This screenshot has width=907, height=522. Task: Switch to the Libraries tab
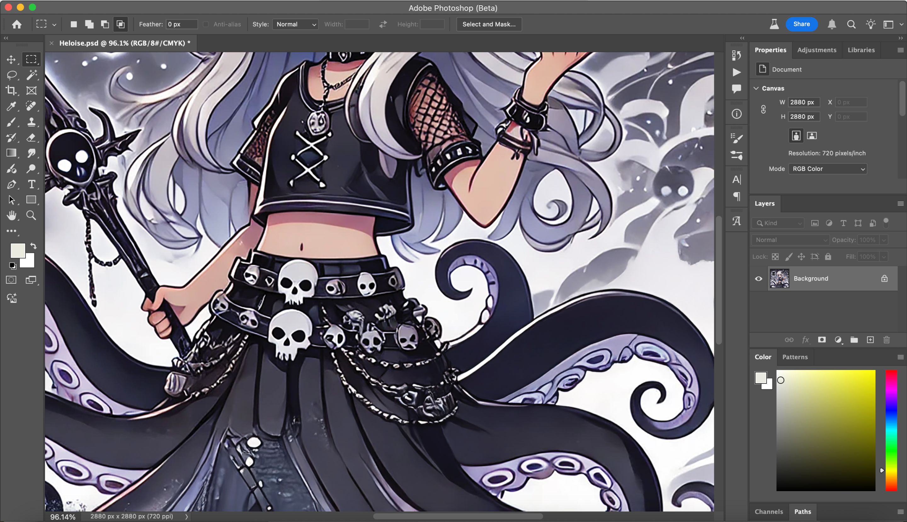[x=861, y=50]
